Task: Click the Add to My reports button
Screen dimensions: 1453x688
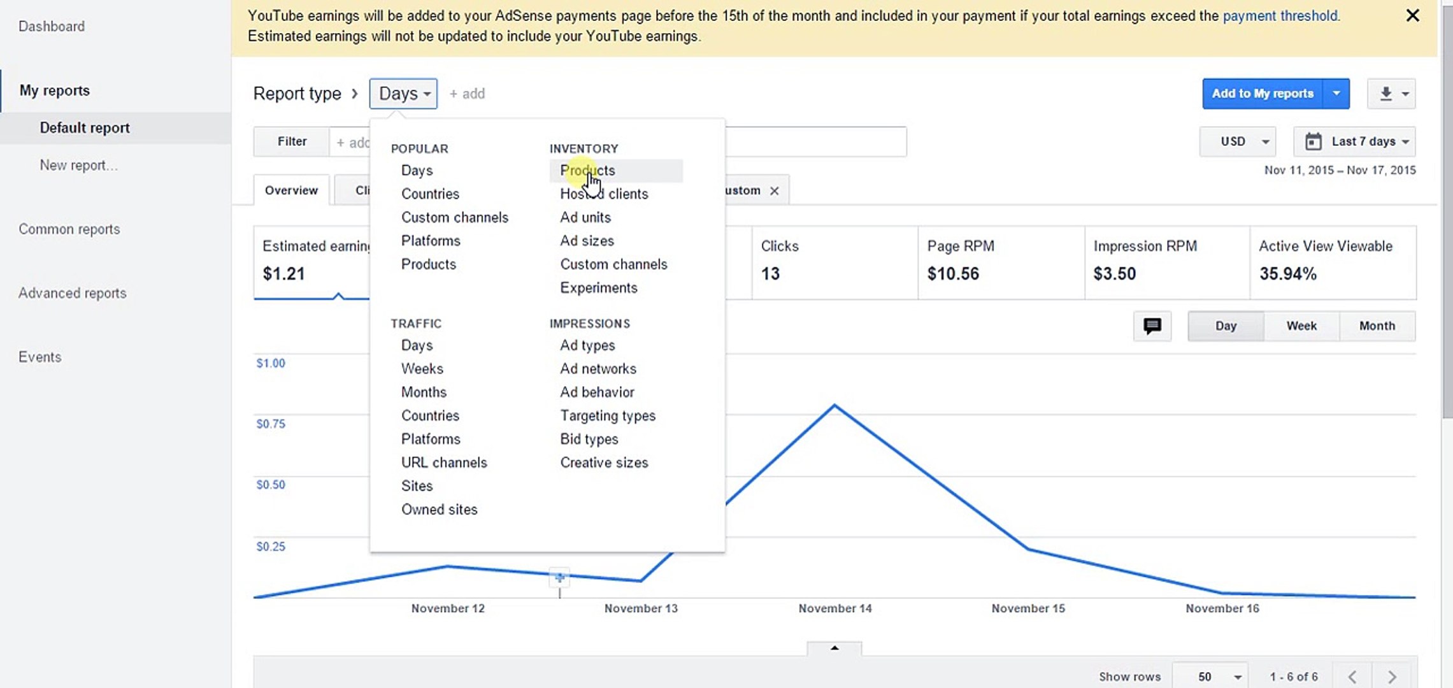Action: click(x=1263, y=94)
